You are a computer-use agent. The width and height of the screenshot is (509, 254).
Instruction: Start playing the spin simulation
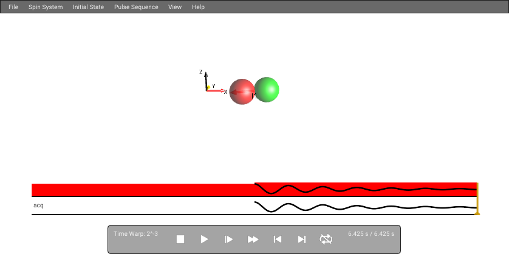[x=204, y=239]
